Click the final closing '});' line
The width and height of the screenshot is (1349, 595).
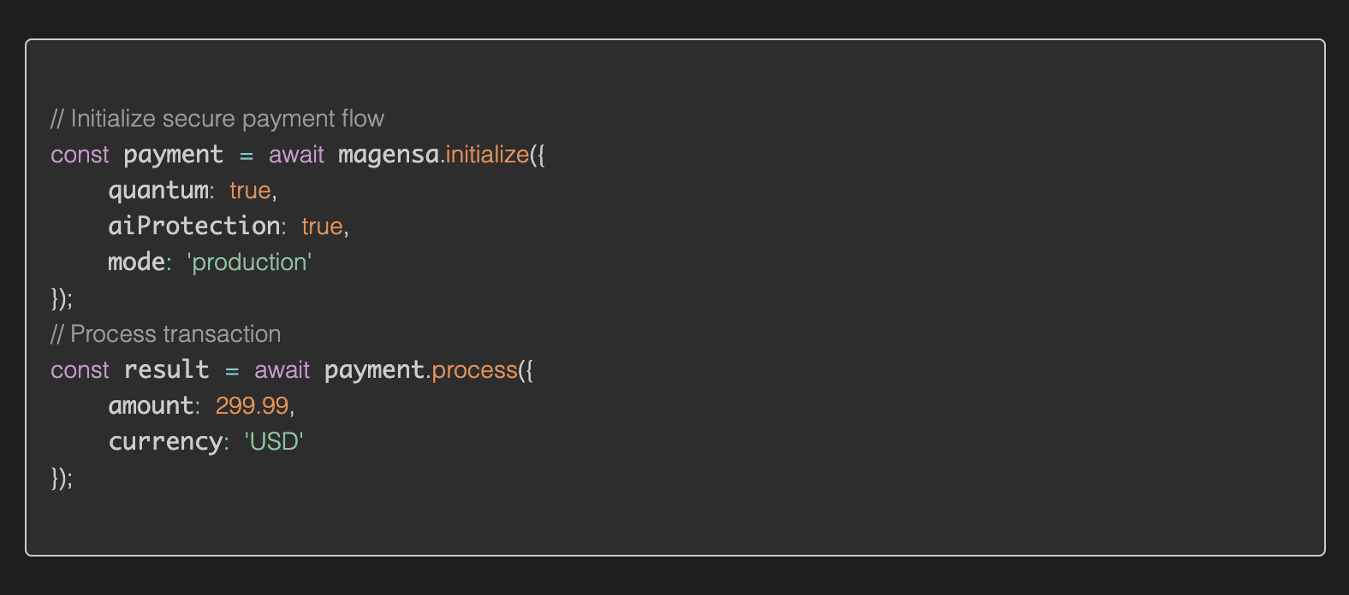click(x=62, y=478)
